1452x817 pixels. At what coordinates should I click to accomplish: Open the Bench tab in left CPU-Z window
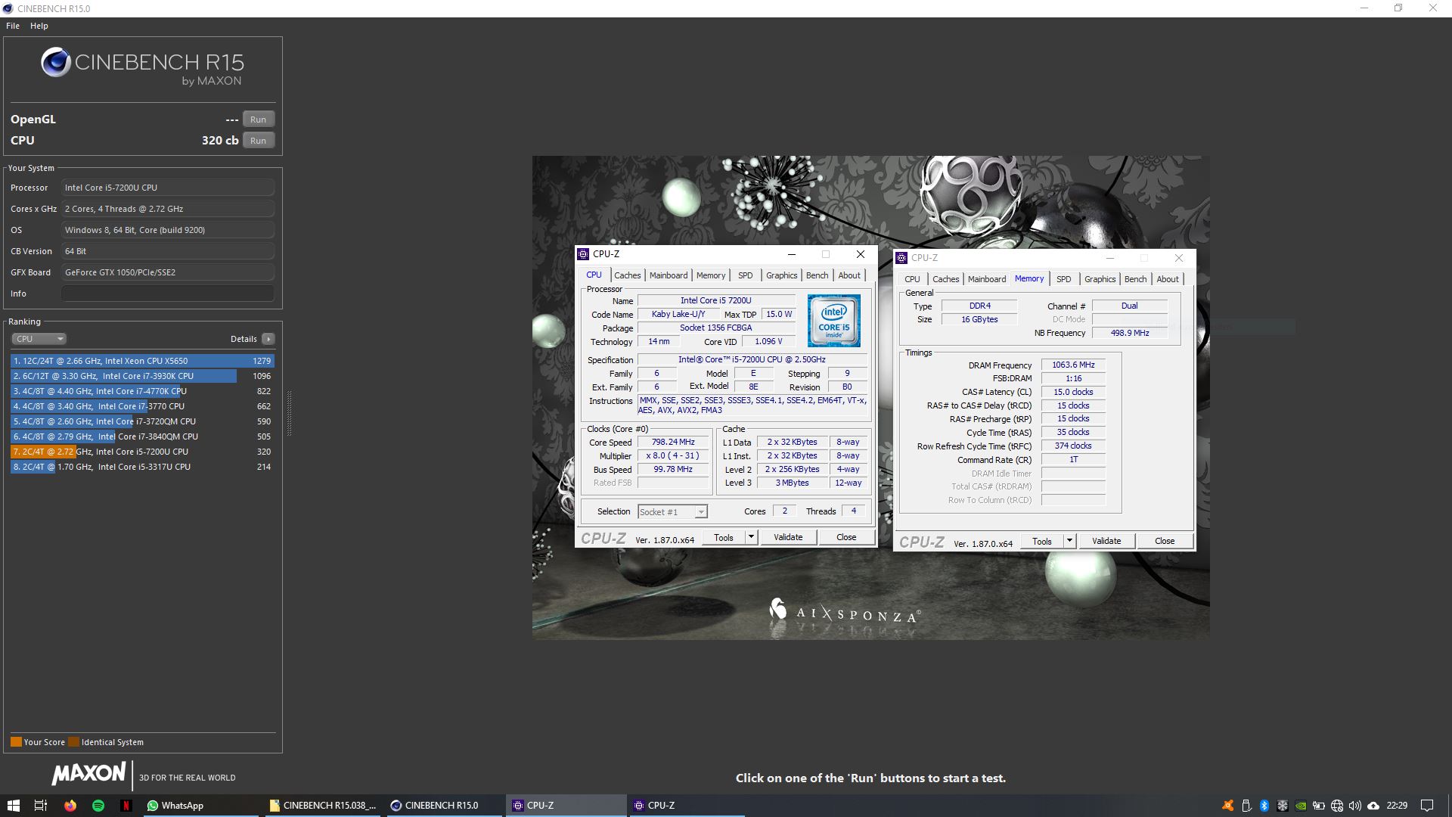tap(817, 275)
